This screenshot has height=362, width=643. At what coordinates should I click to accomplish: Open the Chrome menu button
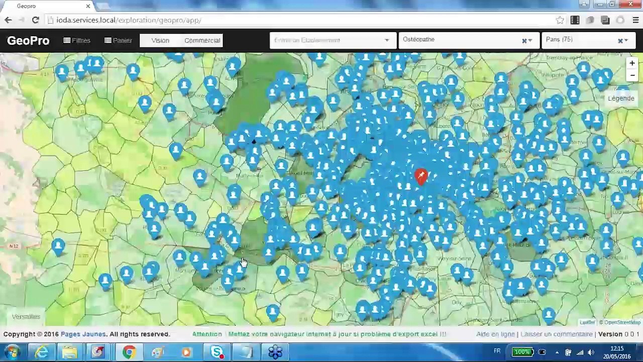(x=635, y=20)
